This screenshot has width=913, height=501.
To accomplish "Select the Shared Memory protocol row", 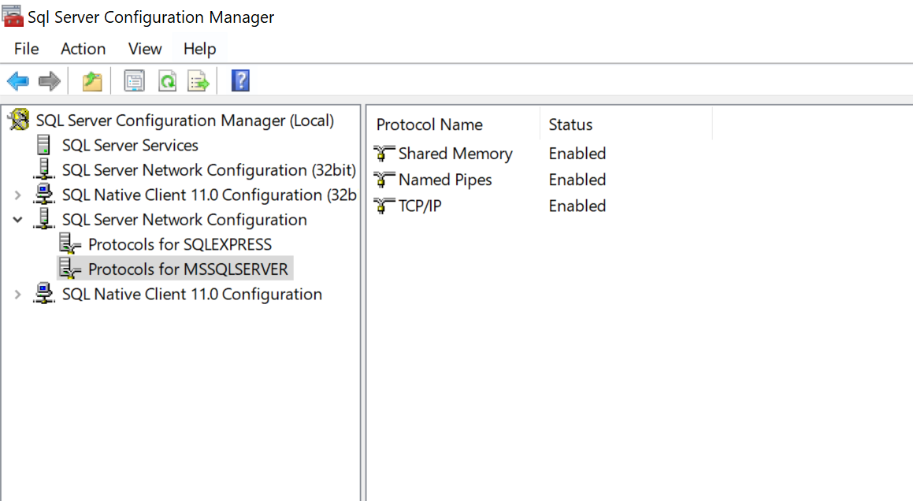I will (455, 153).
